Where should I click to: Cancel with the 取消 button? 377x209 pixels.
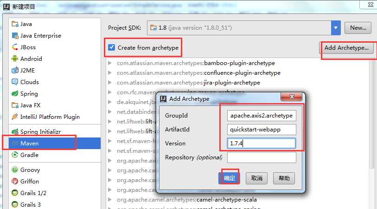coord(256,178)
